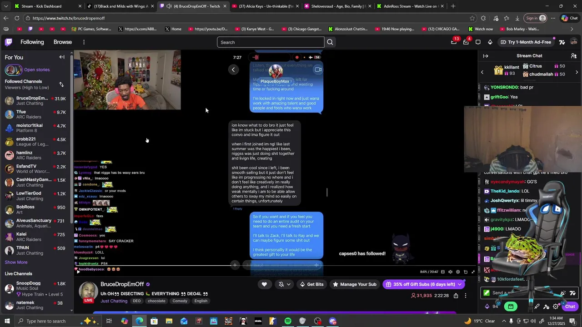Open the More menu beside Browse
The image size is (582, 327).
coord(84,42)
